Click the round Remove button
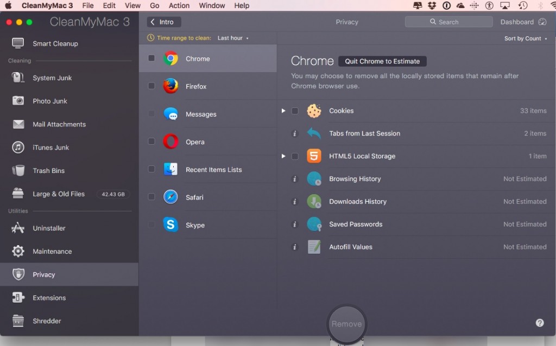 (x=346, y=324)
